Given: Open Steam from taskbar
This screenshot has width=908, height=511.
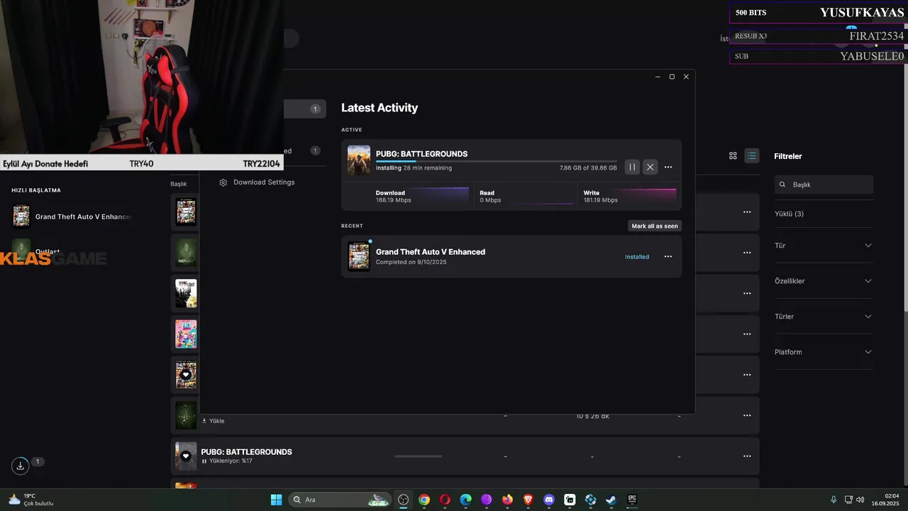Looking at the screenshot, I should pos(611,500).
